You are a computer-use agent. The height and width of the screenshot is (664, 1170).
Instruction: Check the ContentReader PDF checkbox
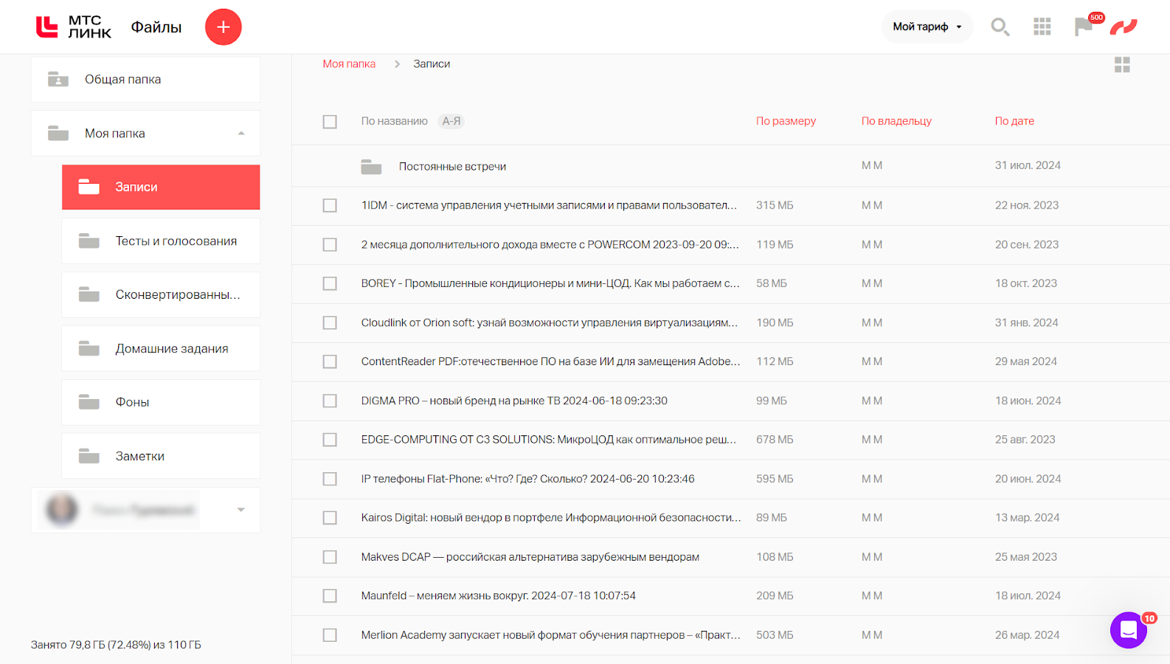[330, 362]
